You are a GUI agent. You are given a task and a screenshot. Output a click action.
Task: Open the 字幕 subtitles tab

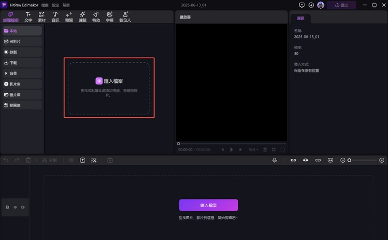(x=110, y=17)
